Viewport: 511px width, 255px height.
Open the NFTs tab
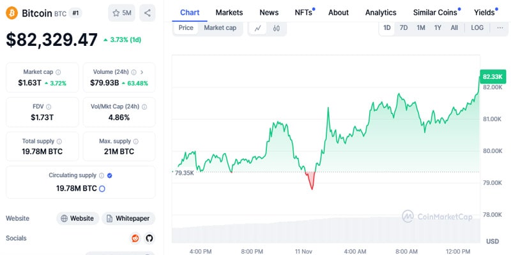303,13
